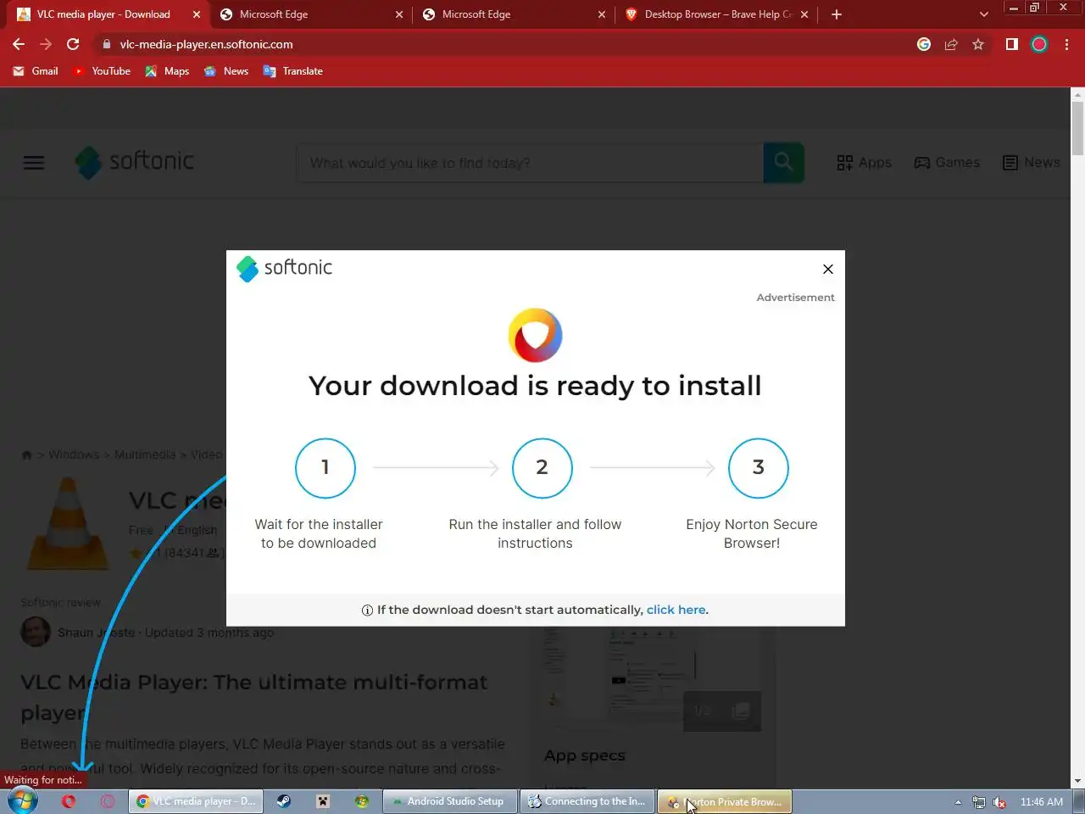Open the Chrome profile avatar
This screenshot has height=814, width=1085.
point(1039,44)
